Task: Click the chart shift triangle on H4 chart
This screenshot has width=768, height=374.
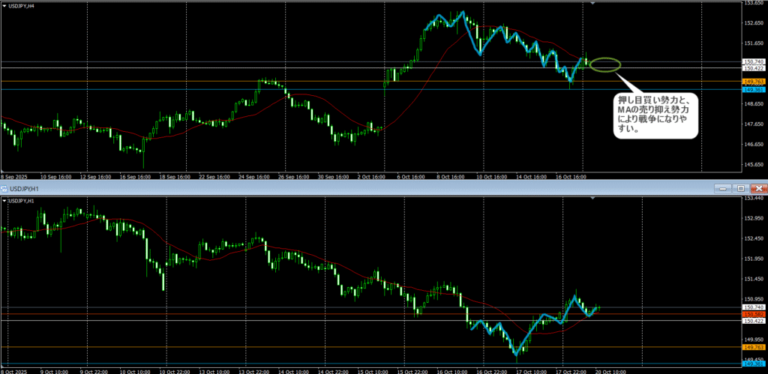Action: point(593,4)
